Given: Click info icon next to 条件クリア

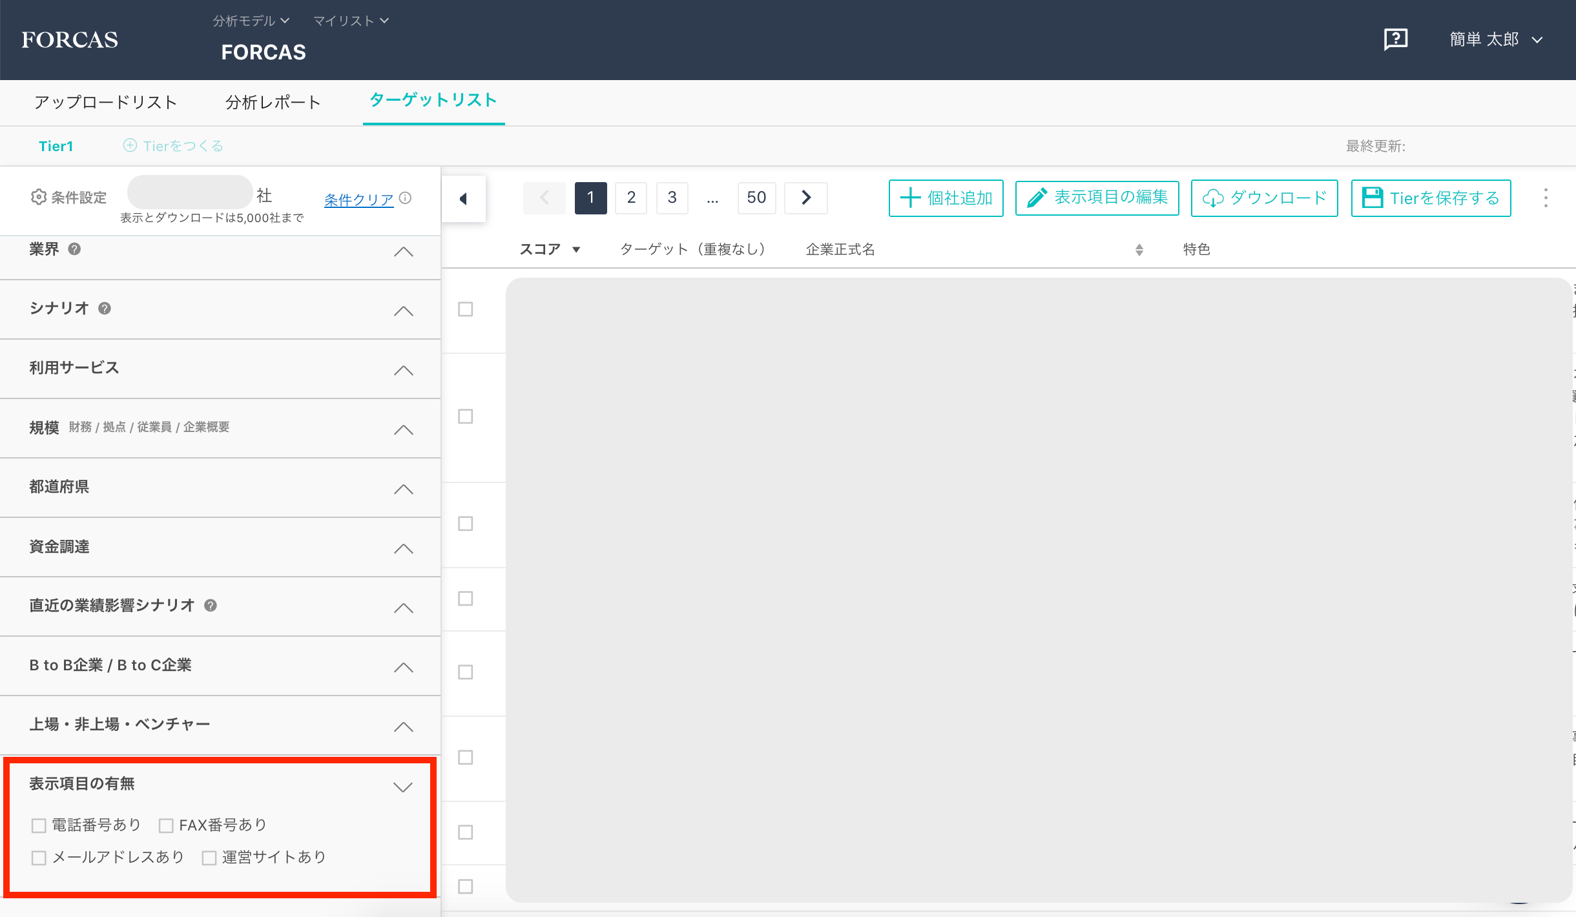Looking at the screenshot, I should [x=406, y=198].
